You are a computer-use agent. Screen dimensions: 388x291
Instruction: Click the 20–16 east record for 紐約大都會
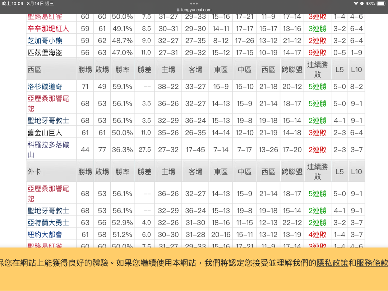[x=221, y=235]
